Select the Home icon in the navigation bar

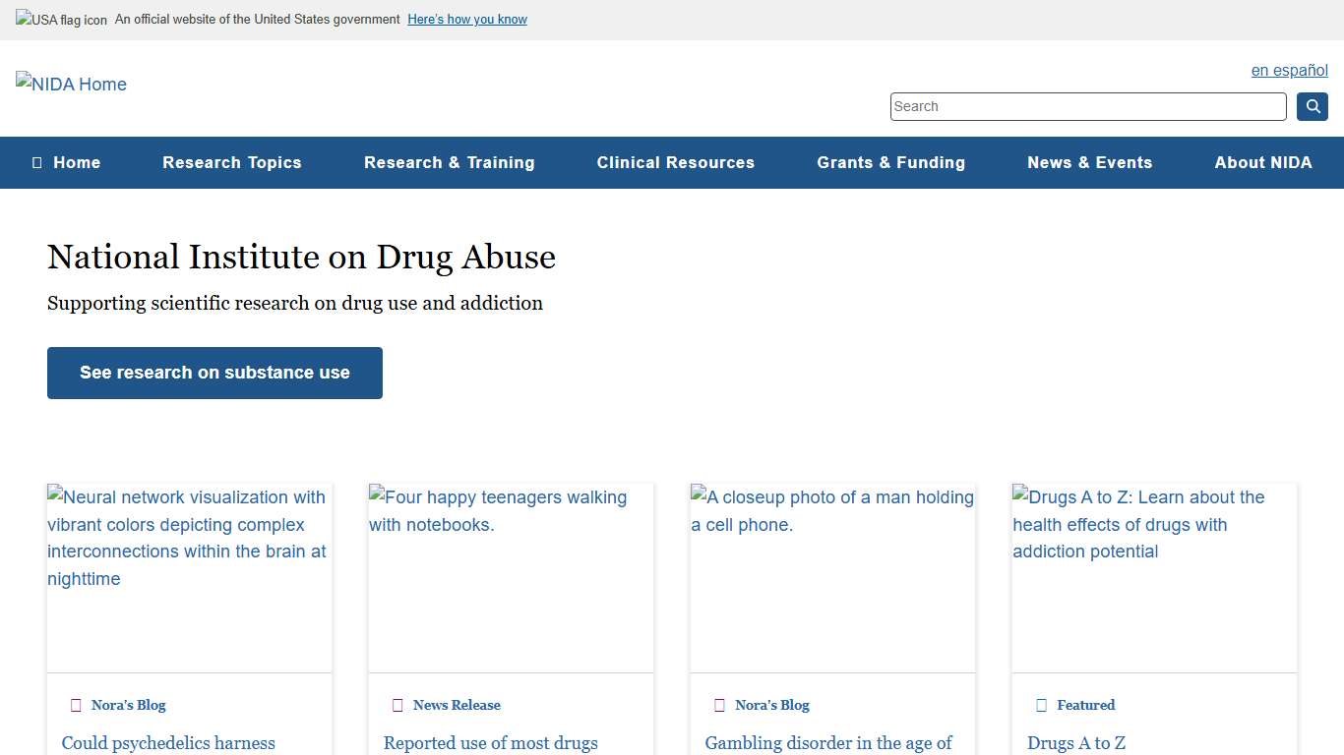tap(37, 162)
